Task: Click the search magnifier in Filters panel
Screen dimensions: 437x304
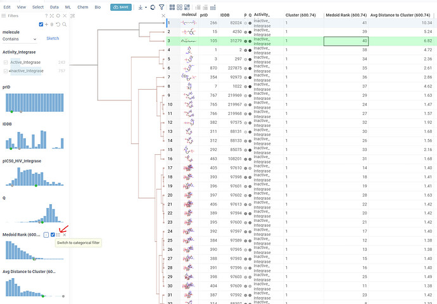Action: click(65, 25)
